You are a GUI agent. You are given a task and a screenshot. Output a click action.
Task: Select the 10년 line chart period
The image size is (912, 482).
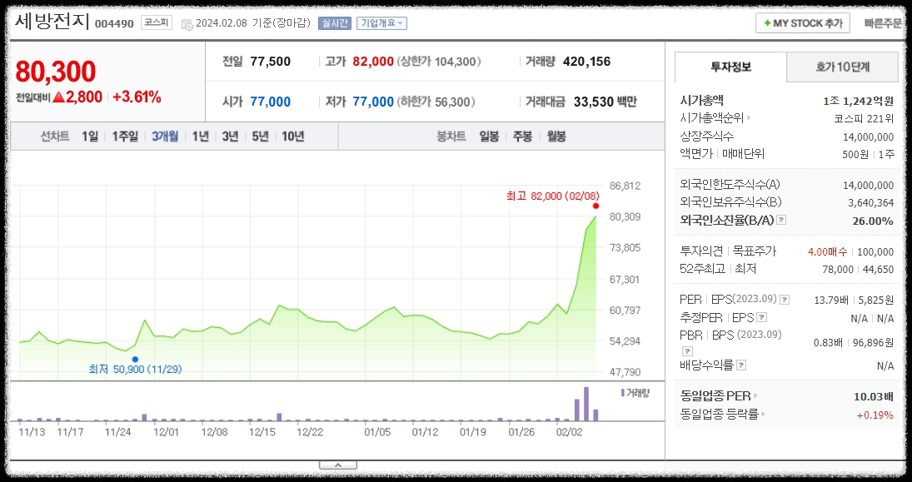point(293,137)
